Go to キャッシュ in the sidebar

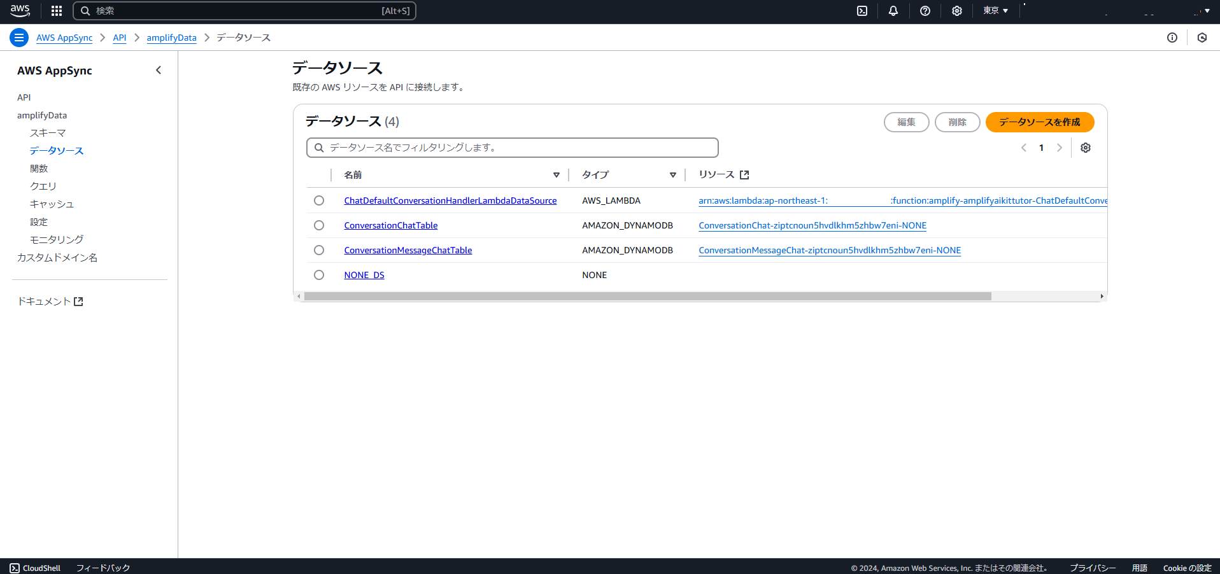(52, 204)
